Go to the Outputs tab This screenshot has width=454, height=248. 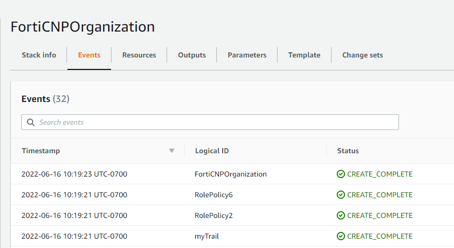coord(191,55)
